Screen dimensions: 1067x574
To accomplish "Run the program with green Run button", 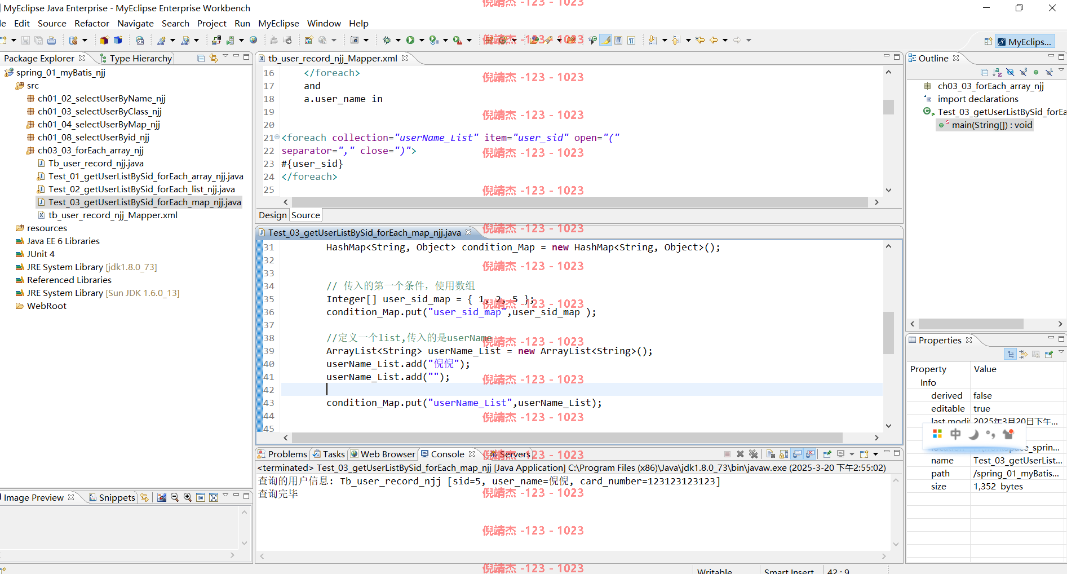I will point(410,40).
